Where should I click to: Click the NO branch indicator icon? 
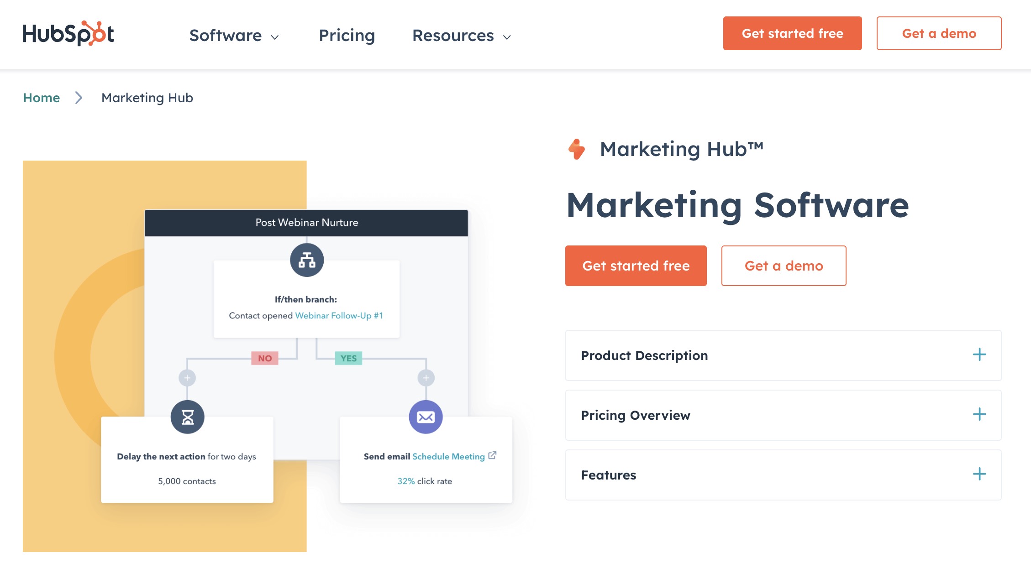point(266,358)
